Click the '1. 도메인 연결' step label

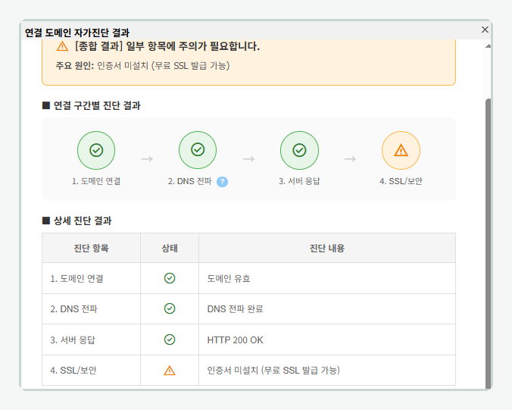pyautogui.click(x=96, y=181)
